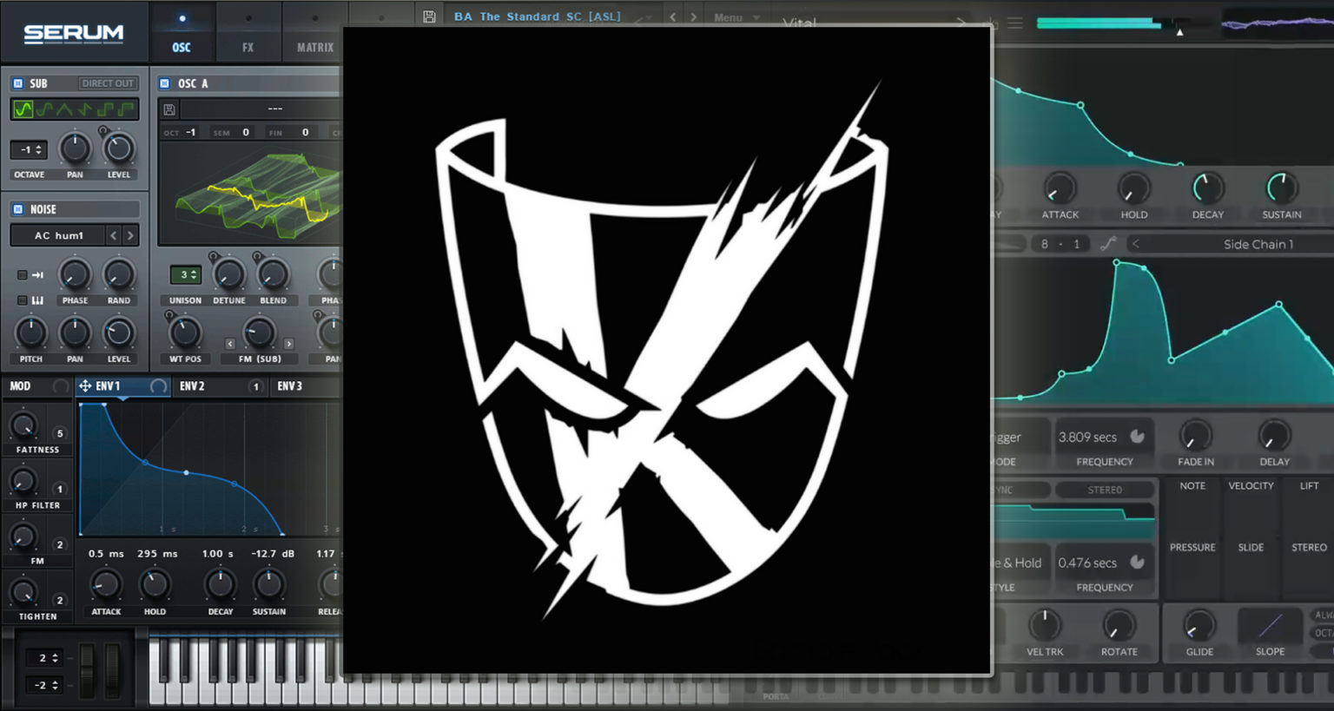Click the Fattness macro modulation count 5
The height and width of the screenshot is (711, 1334).
tap(60, 433)
